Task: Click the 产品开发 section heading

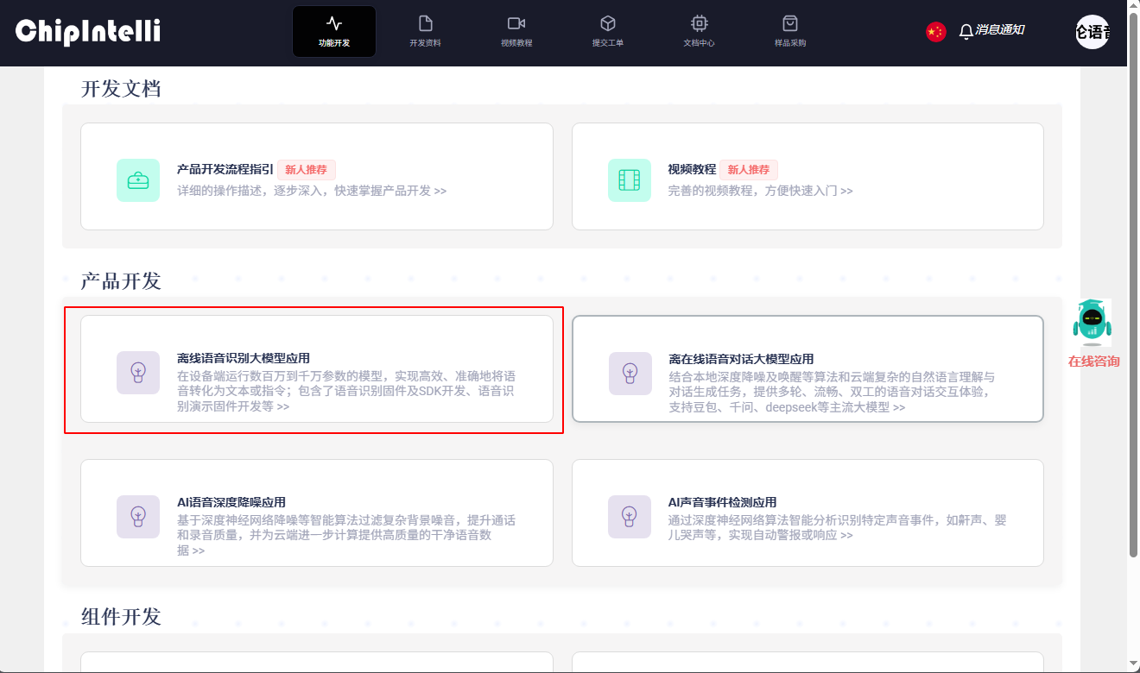Action: (x=121, y=281)
